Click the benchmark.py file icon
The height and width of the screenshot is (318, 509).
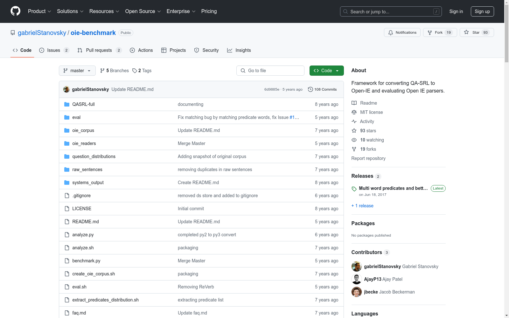[67, 261]
